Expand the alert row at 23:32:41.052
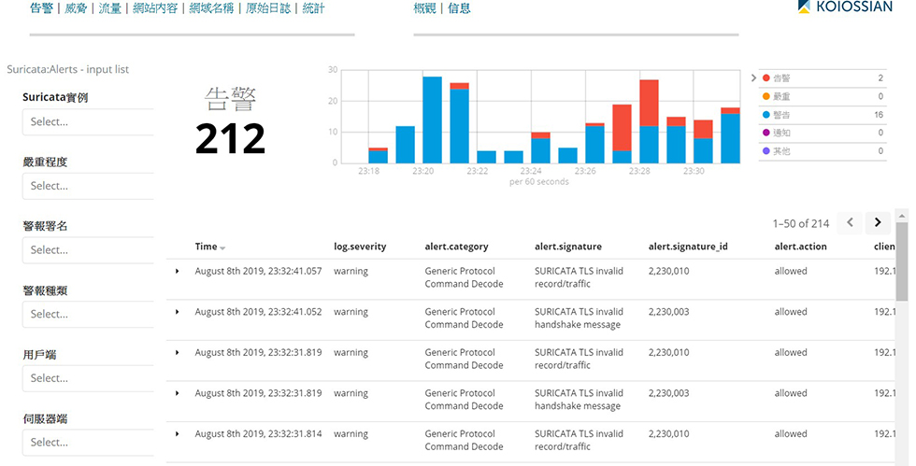This screenshot has height=466, width=916. pos(177,312)
